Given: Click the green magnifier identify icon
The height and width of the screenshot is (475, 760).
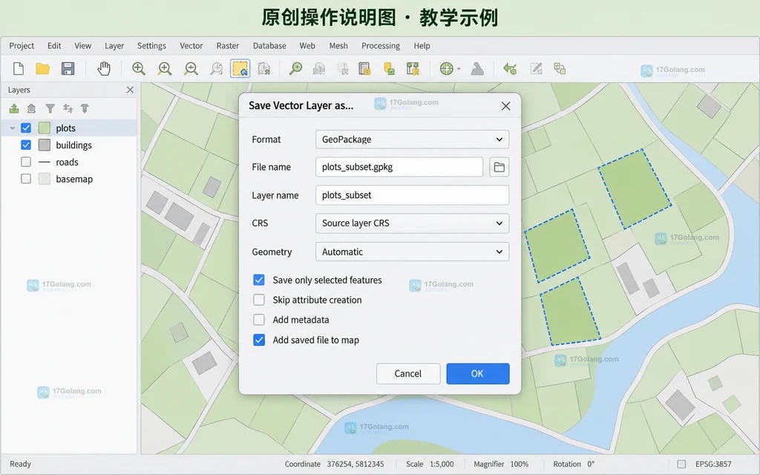Looking at the screenshot, I should [295, 69].
